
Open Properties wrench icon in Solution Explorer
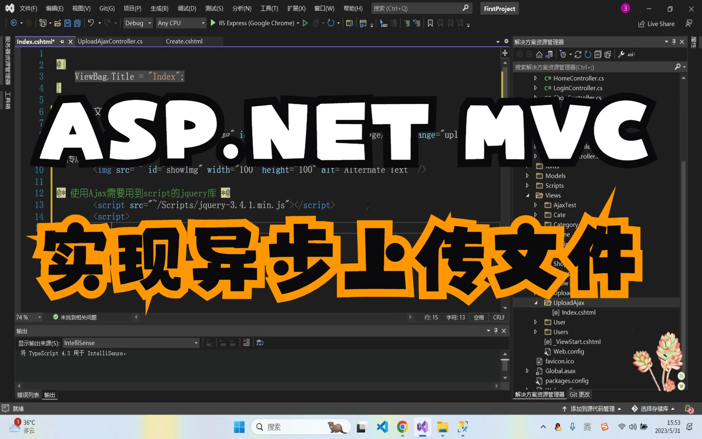coord(621,55)
